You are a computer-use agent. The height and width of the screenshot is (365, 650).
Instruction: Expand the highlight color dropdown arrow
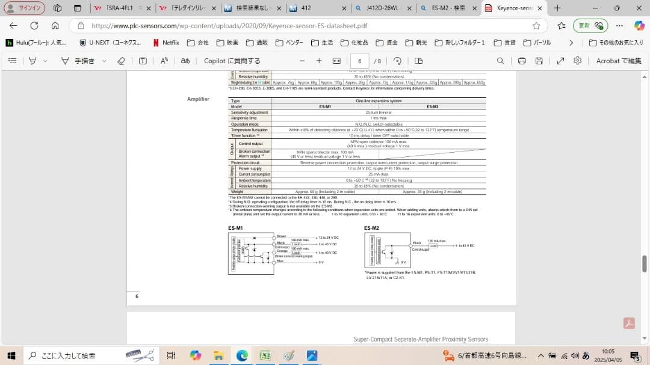pyautogui.click(x=45, y=61)
